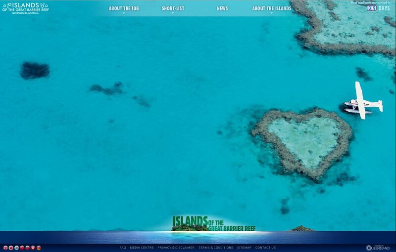Go to Contact Us page
The image size is (396, 252).
pyautogui.click(x=265, y=248)
